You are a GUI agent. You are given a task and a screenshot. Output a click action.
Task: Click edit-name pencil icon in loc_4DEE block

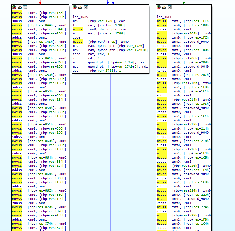coord(164,7)
